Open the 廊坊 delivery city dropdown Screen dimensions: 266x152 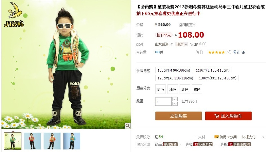181,44
